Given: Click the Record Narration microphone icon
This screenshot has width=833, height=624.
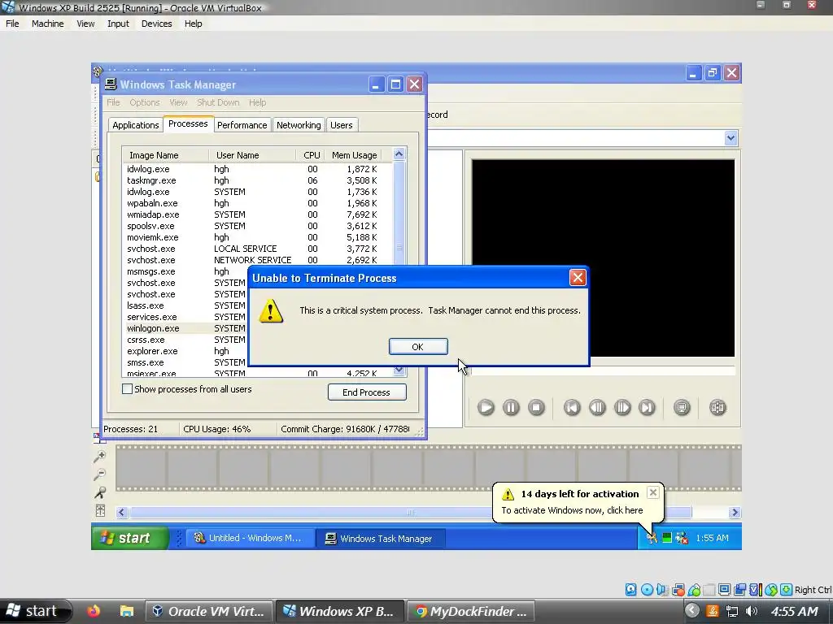Looking at the screenshot, I should (99, 492).
